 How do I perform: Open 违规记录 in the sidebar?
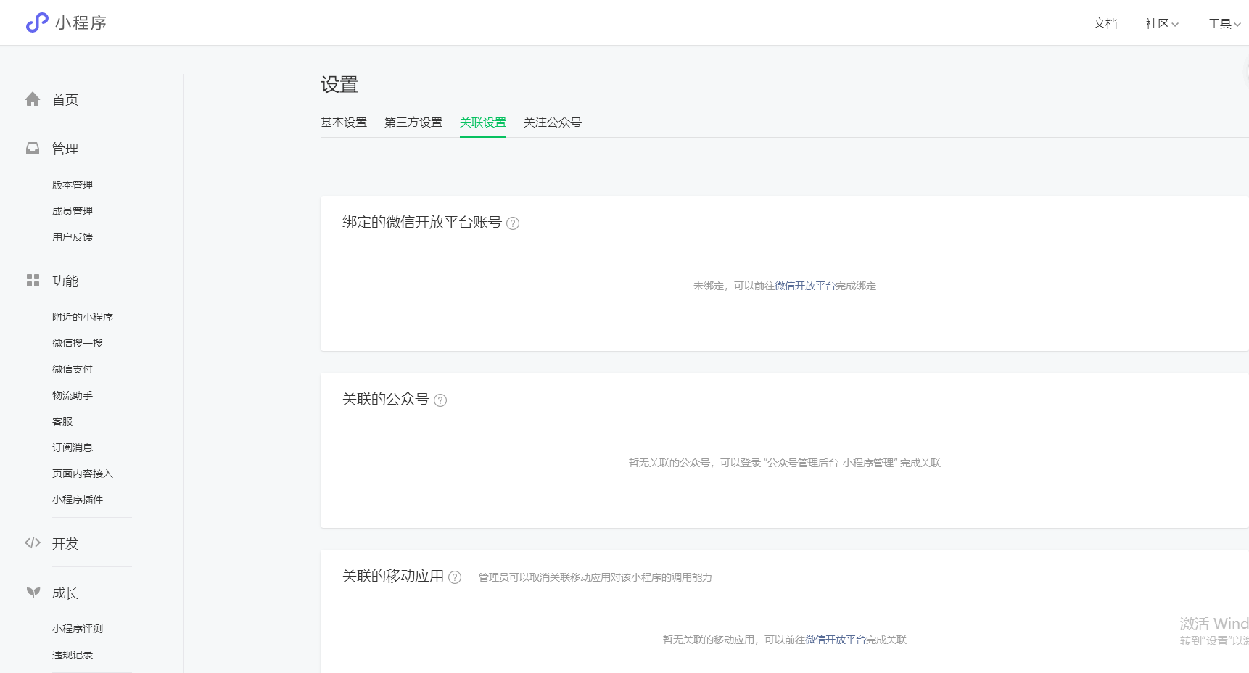coord(73,655)
